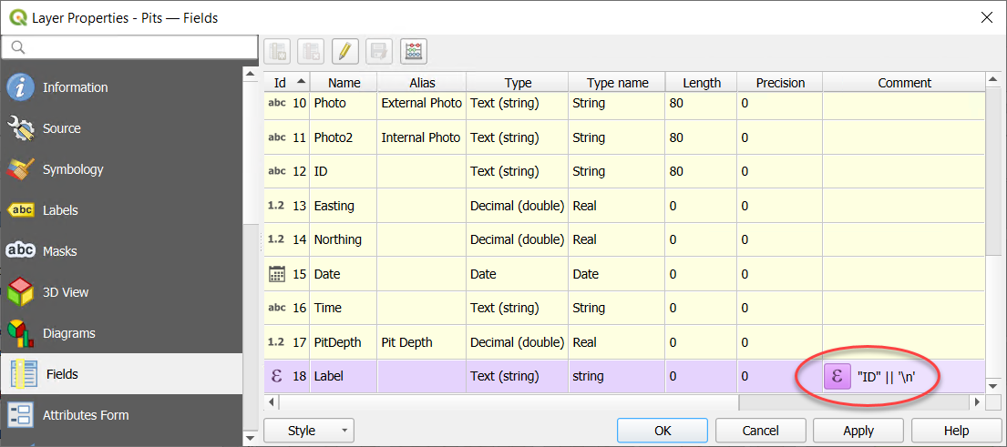Open the Style dropdown menu

pyautogui.click(x=308, y=431)
